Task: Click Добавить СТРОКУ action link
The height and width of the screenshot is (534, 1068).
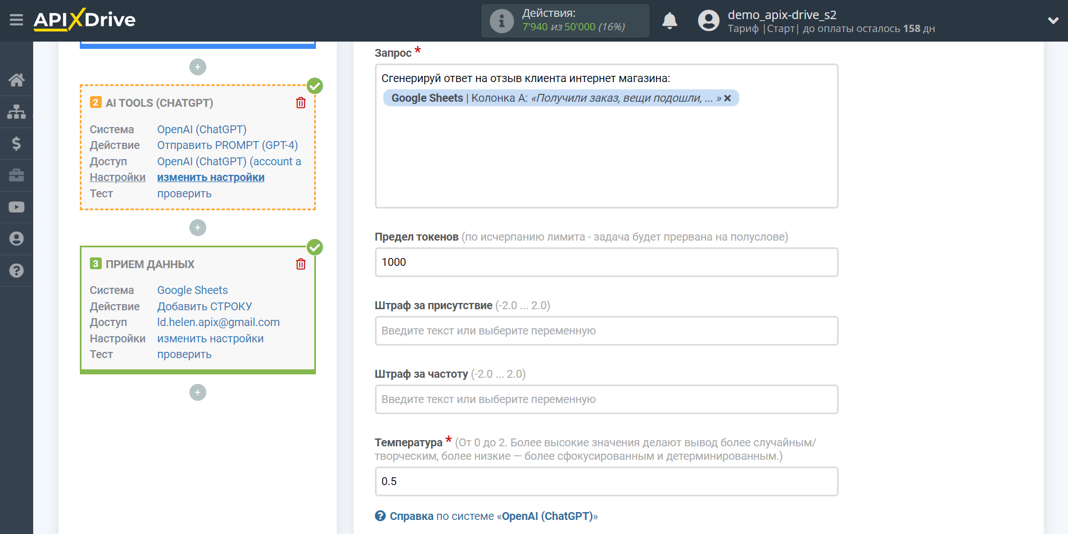Action: coord(205,306)
